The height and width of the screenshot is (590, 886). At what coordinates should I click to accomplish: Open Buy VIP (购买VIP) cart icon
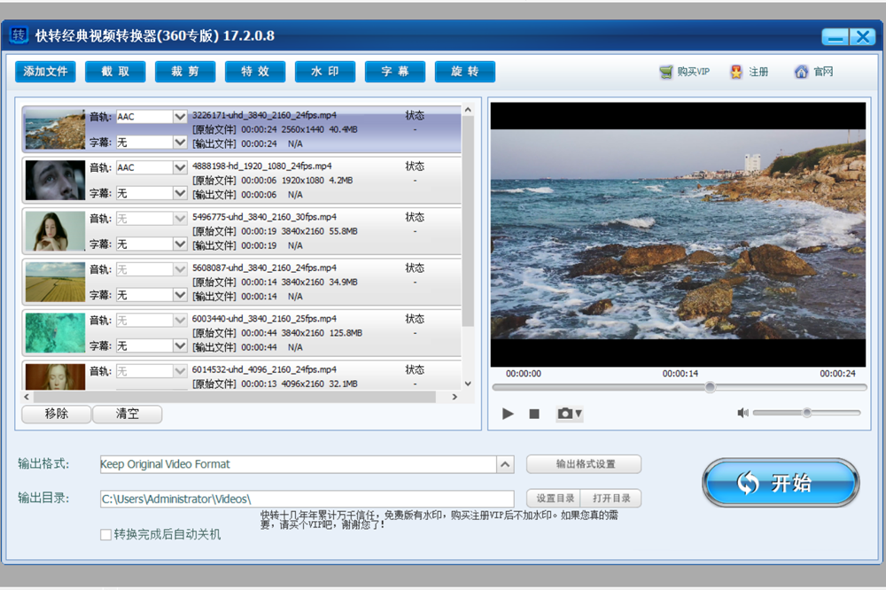point(666,73)
